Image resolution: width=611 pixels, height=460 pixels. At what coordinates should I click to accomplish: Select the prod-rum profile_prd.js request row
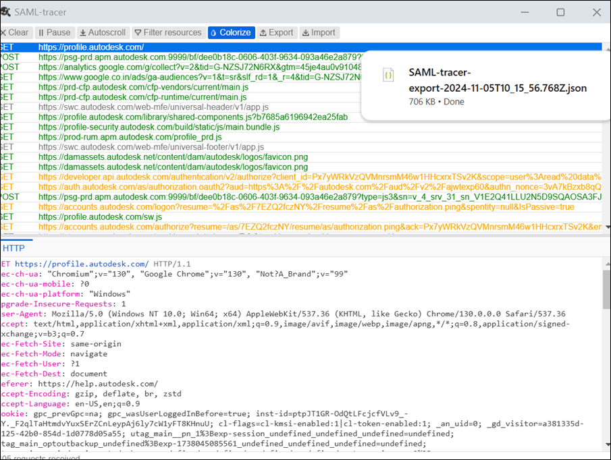[x=301, y=137]
